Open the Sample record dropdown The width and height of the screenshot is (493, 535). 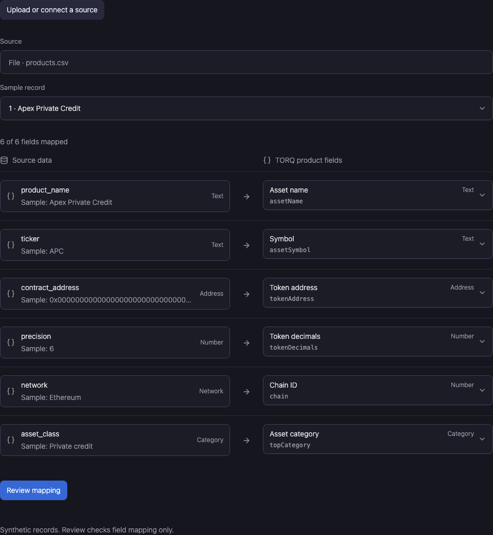[x=246, y=108]
